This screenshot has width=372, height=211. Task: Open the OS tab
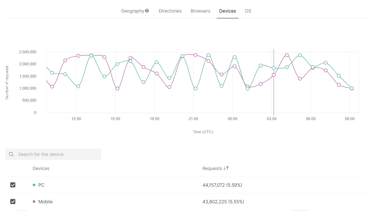(248, 11)
